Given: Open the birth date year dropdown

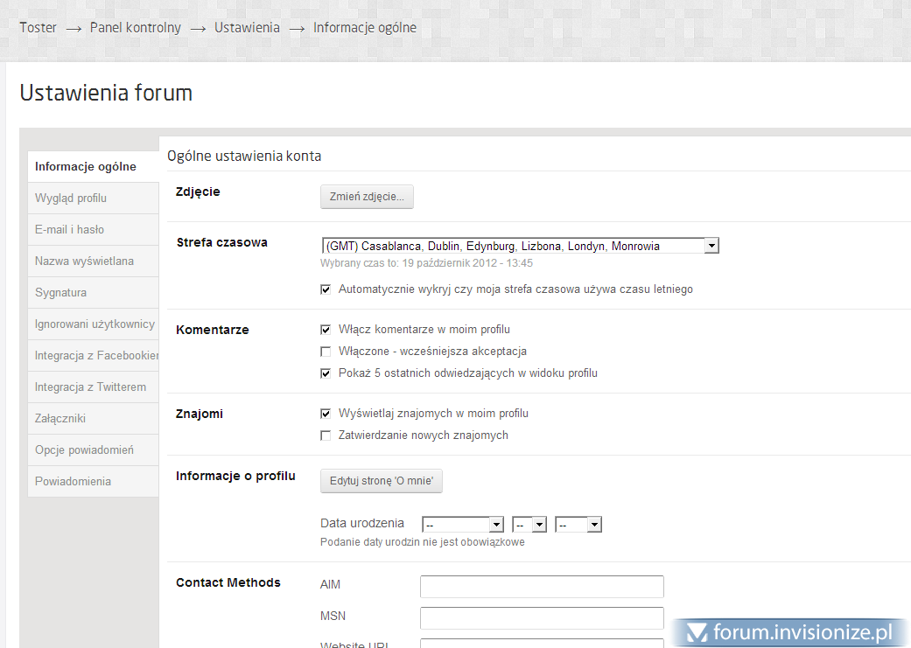Looking at the screenshot, I should [x=578, y=525].
